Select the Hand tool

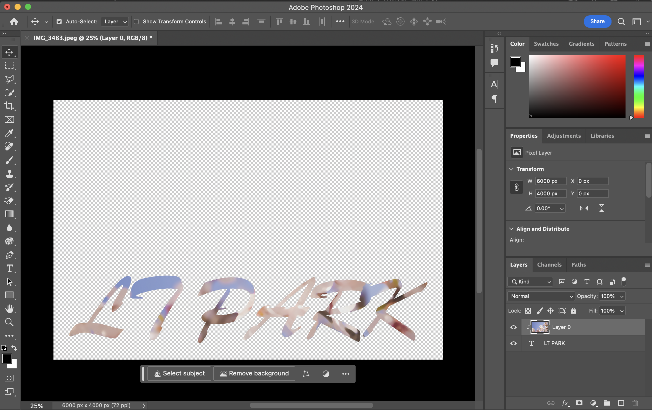[x=9, y=309]
